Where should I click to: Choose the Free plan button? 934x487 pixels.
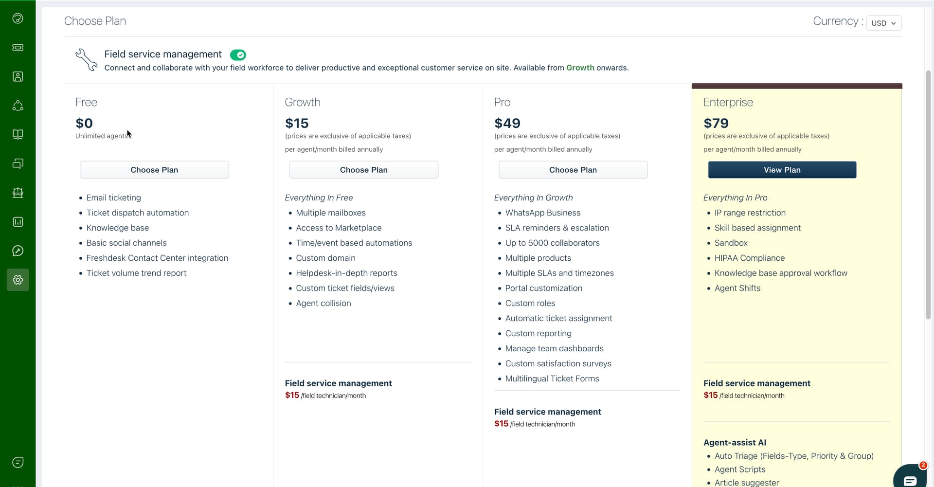coord(154,170)
